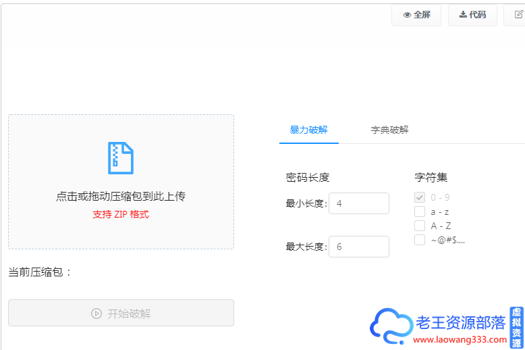The image size is (525, 350).
Task: Toggle the 0 - 9 character set checkbox
Action: (420, 197)
